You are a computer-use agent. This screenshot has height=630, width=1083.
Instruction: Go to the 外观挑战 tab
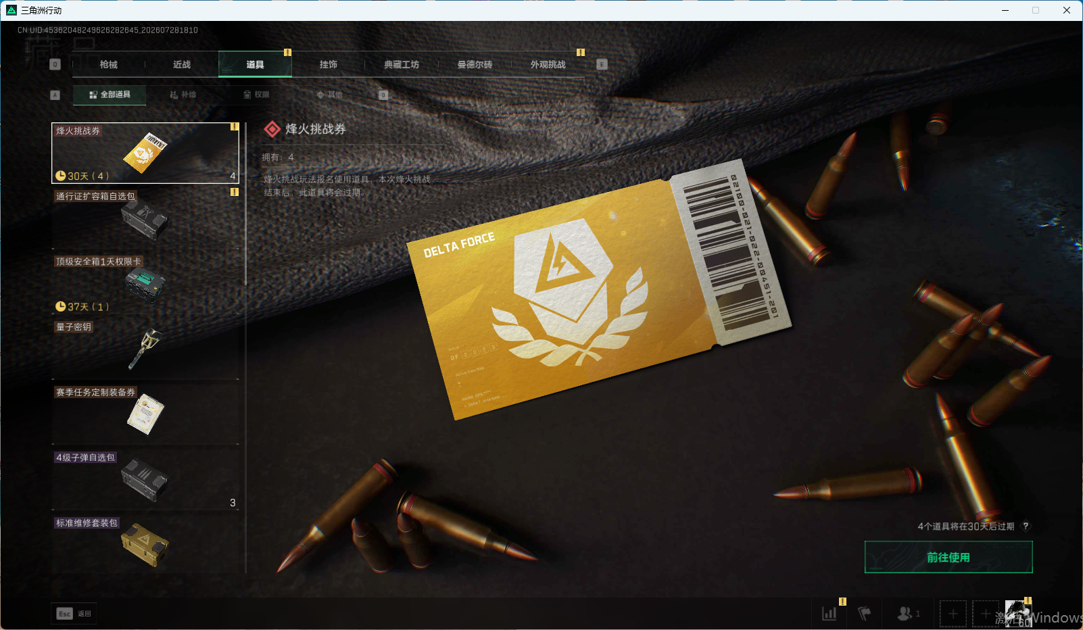point(548,65)
